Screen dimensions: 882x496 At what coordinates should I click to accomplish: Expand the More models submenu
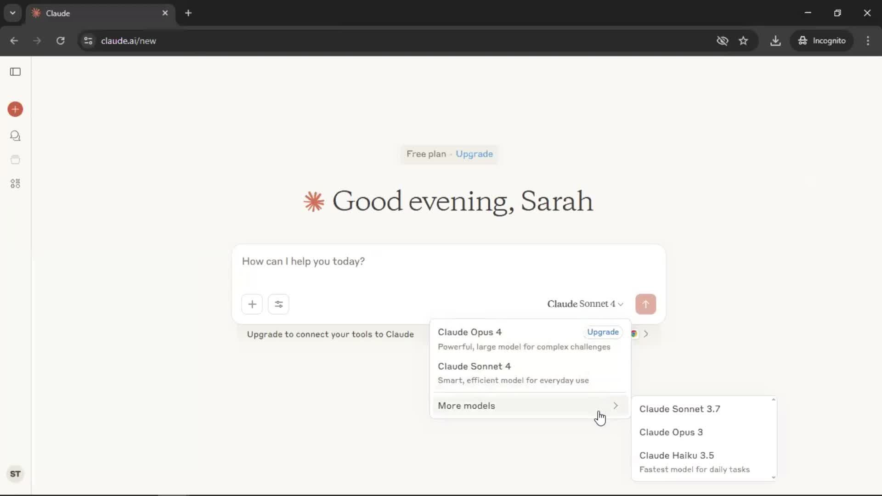point(530,406)
